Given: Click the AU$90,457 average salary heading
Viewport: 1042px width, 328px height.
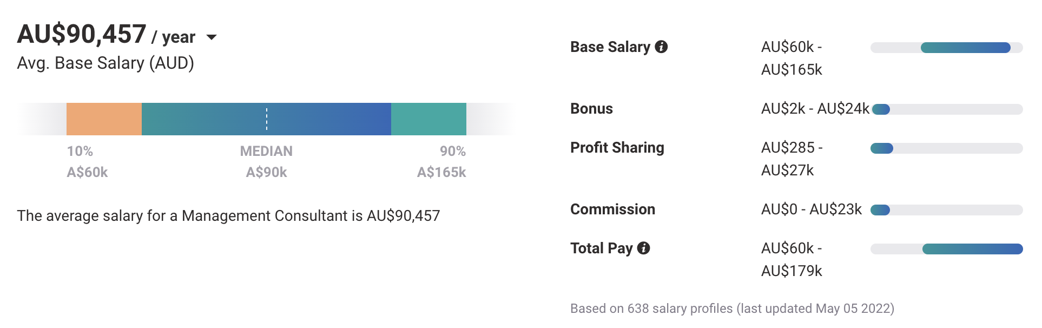Looking at the screenshot, I should click(x=82, y=35).
